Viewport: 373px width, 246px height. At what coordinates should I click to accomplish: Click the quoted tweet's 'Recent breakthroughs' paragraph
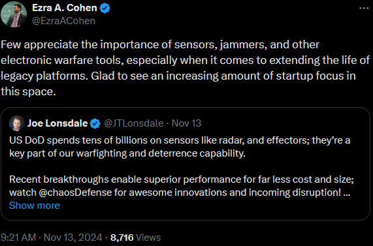(182, 186)
